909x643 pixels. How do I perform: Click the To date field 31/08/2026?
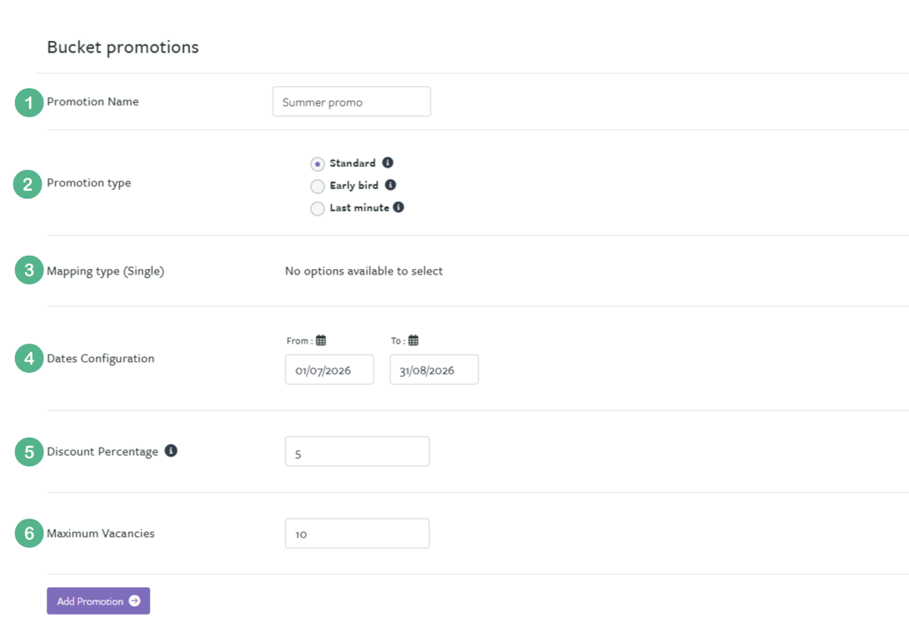coord(434,369)
